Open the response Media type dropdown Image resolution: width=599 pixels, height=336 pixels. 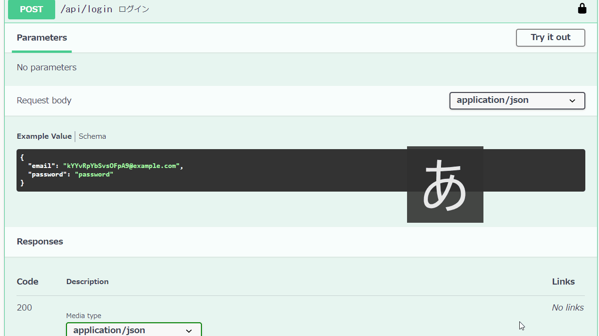133,330
